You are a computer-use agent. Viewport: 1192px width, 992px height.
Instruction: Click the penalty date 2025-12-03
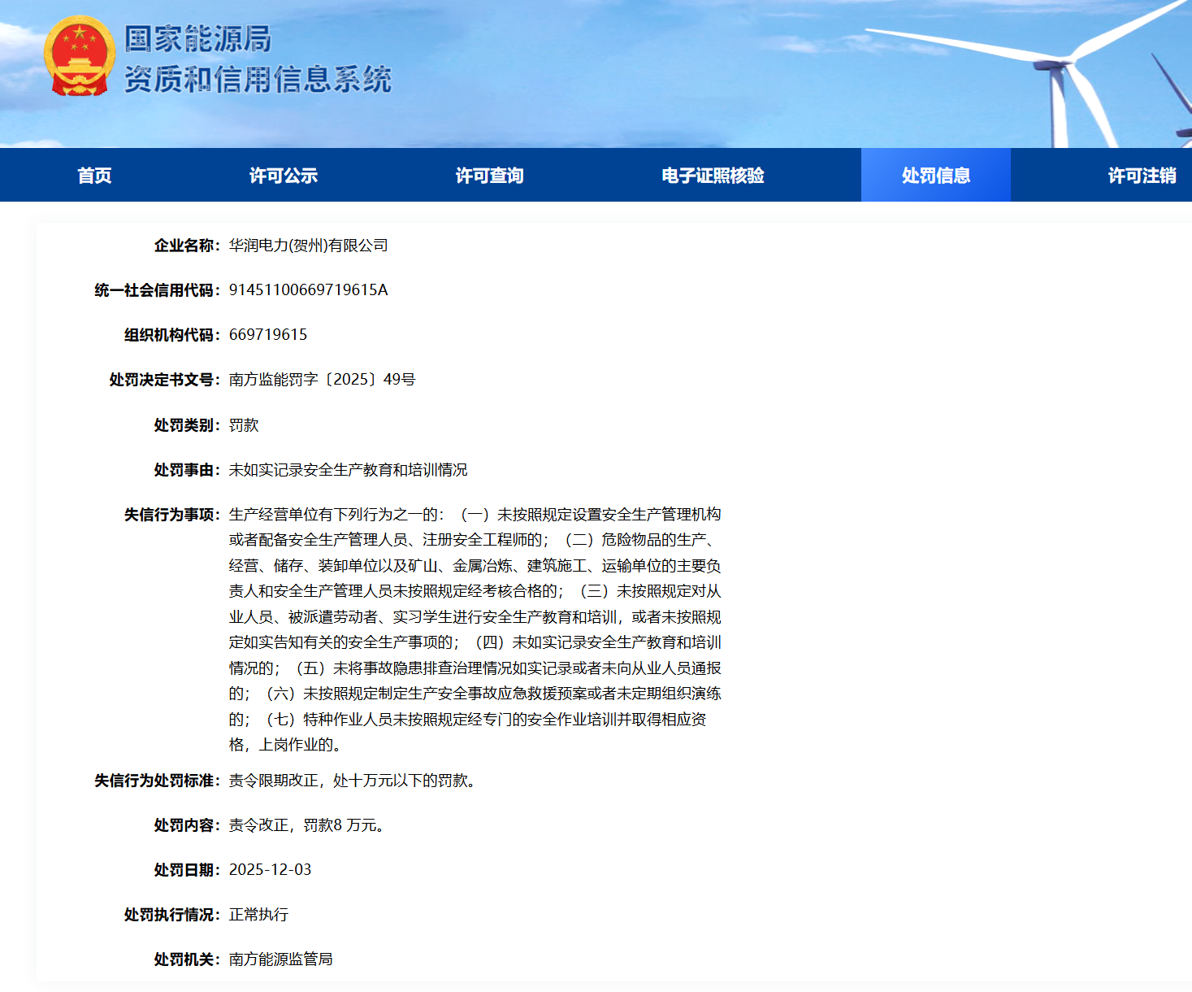coord(270,870)
